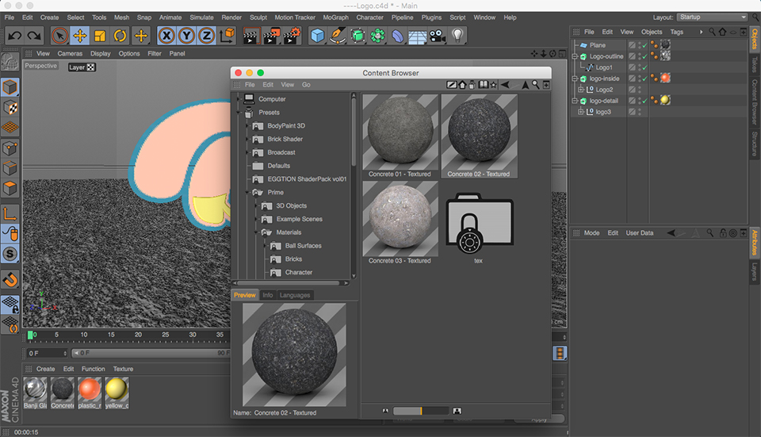Viewport: 761px width, 437px height.
Task: Select the plastic_r red material swatch
Action: (x=90, y=393)
